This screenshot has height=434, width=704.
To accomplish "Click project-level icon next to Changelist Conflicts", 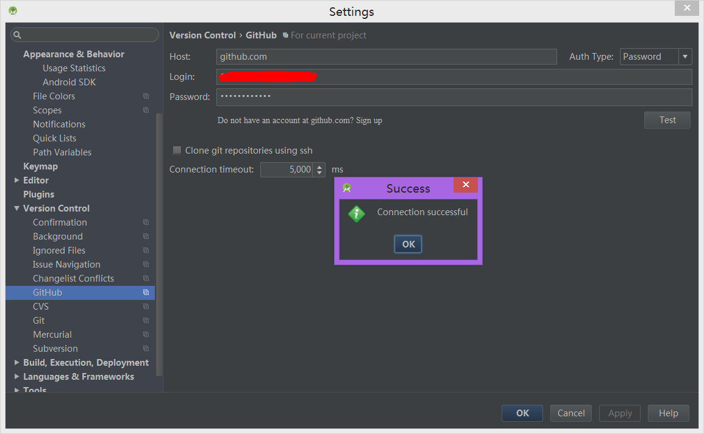I will click(x=146, y=279).
